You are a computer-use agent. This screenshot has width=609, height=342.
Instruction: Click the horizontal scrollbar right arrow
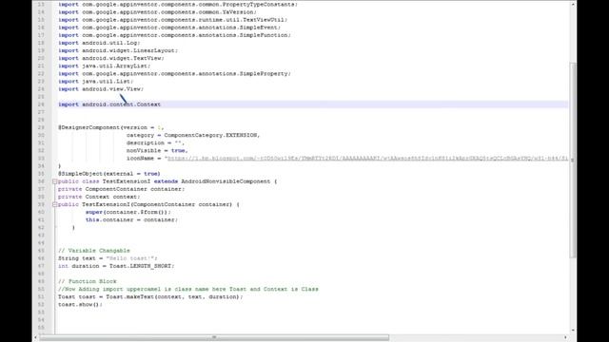(x=565, y=338)
